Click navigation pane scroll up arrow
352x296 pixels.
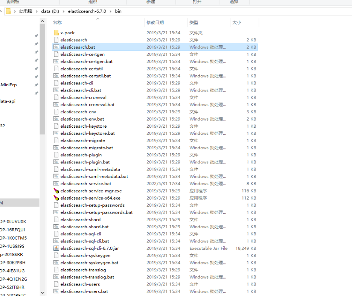43,21
